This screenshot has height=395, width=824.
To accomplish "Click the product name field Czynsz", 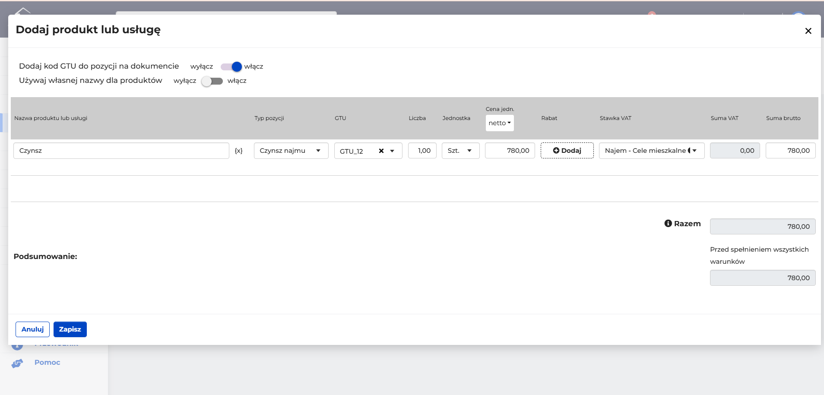I will tap(121, 151).
